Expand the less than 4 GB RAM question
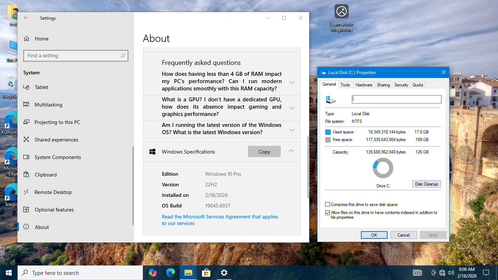 pyautogui.click(x=292, y=83)
